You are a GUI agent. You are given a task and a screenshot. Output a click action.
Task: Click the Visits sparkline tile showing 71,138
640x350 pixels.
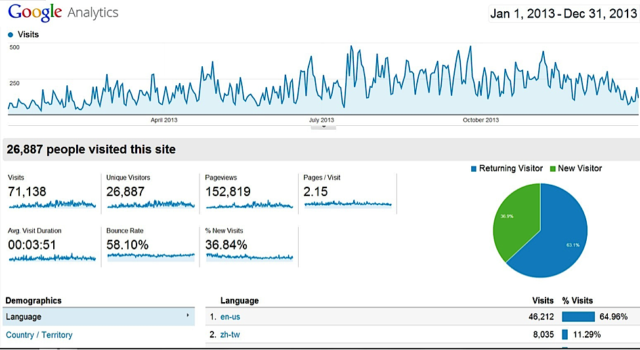click(52, 192)
